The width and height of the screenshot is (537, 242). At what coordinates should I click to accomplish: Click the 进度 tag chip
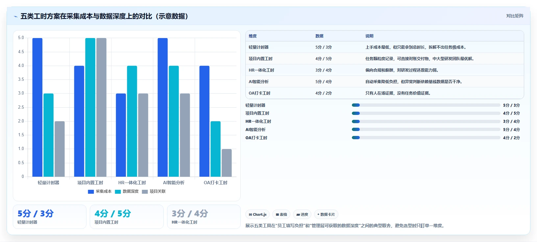[x=302, y=214]
